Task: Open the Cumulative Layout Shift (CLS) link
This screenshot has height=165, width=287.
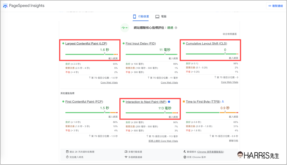Action: [x=206, y=44]
